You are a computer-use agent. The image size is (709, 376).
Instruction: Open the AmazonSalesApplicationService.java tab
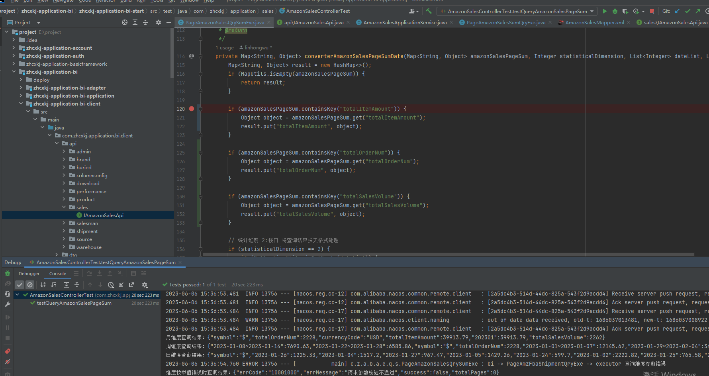point(405,23)
